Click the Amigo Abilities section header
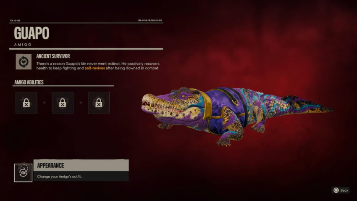Viewport: 357px width, 201px height. point(29,82)
